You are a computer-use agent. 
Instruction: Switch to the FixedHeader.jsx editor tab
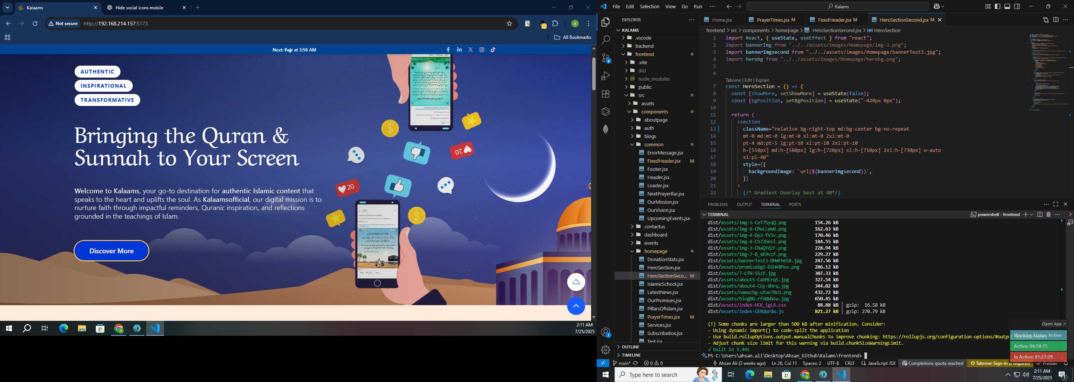[834, 20]
